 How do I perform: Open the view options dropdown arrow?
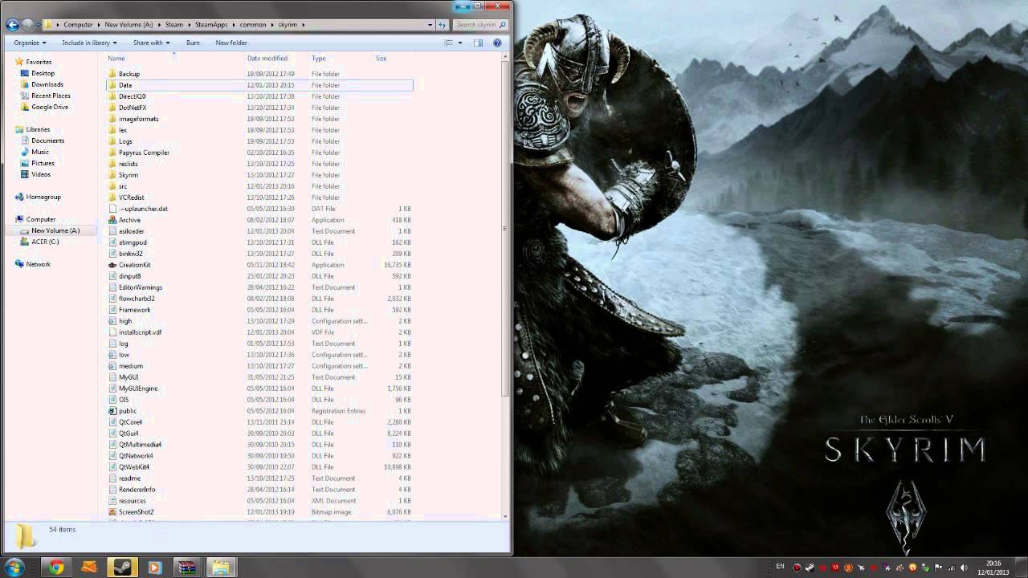point(460,43)
